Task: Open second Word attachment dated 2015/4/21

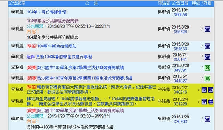Action: click(211, 90)
